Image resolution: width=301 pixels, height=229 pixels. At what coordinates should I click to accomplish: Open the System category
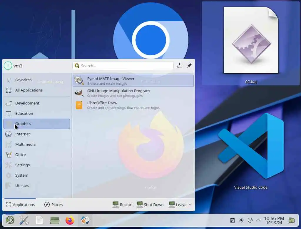(37, 175)
